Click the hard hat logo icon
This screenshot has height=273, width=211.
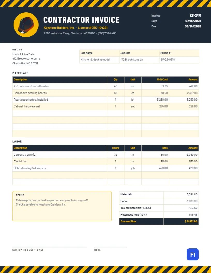(x=26, y=25)
